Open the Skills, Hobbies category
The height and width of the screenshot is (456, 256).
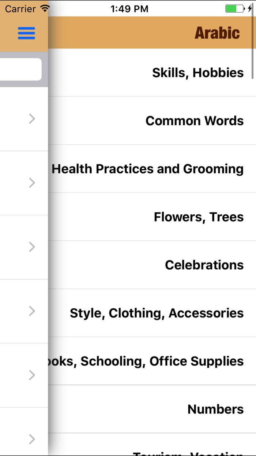pos(197,73)
